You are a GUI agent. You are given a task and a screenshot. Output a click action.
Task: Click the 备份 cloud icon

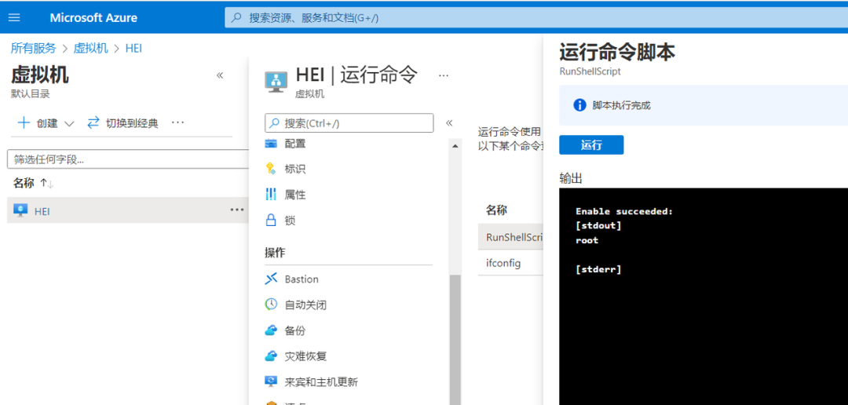(x=271, y=330)
